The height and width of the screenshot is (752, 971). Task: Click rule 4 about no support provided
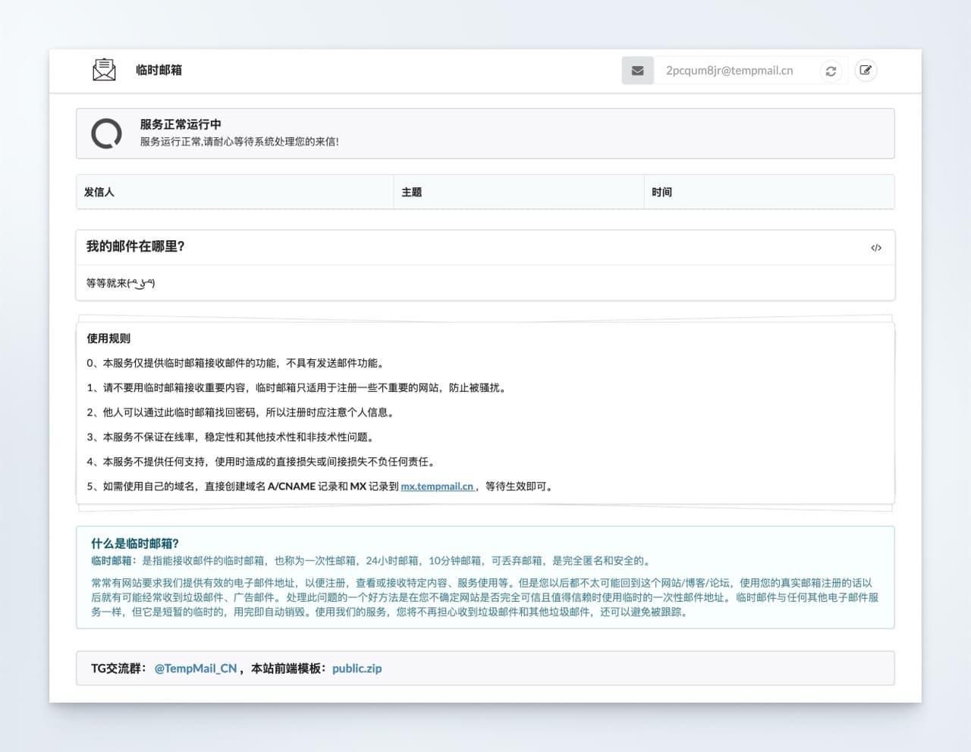tap(262, 462)
